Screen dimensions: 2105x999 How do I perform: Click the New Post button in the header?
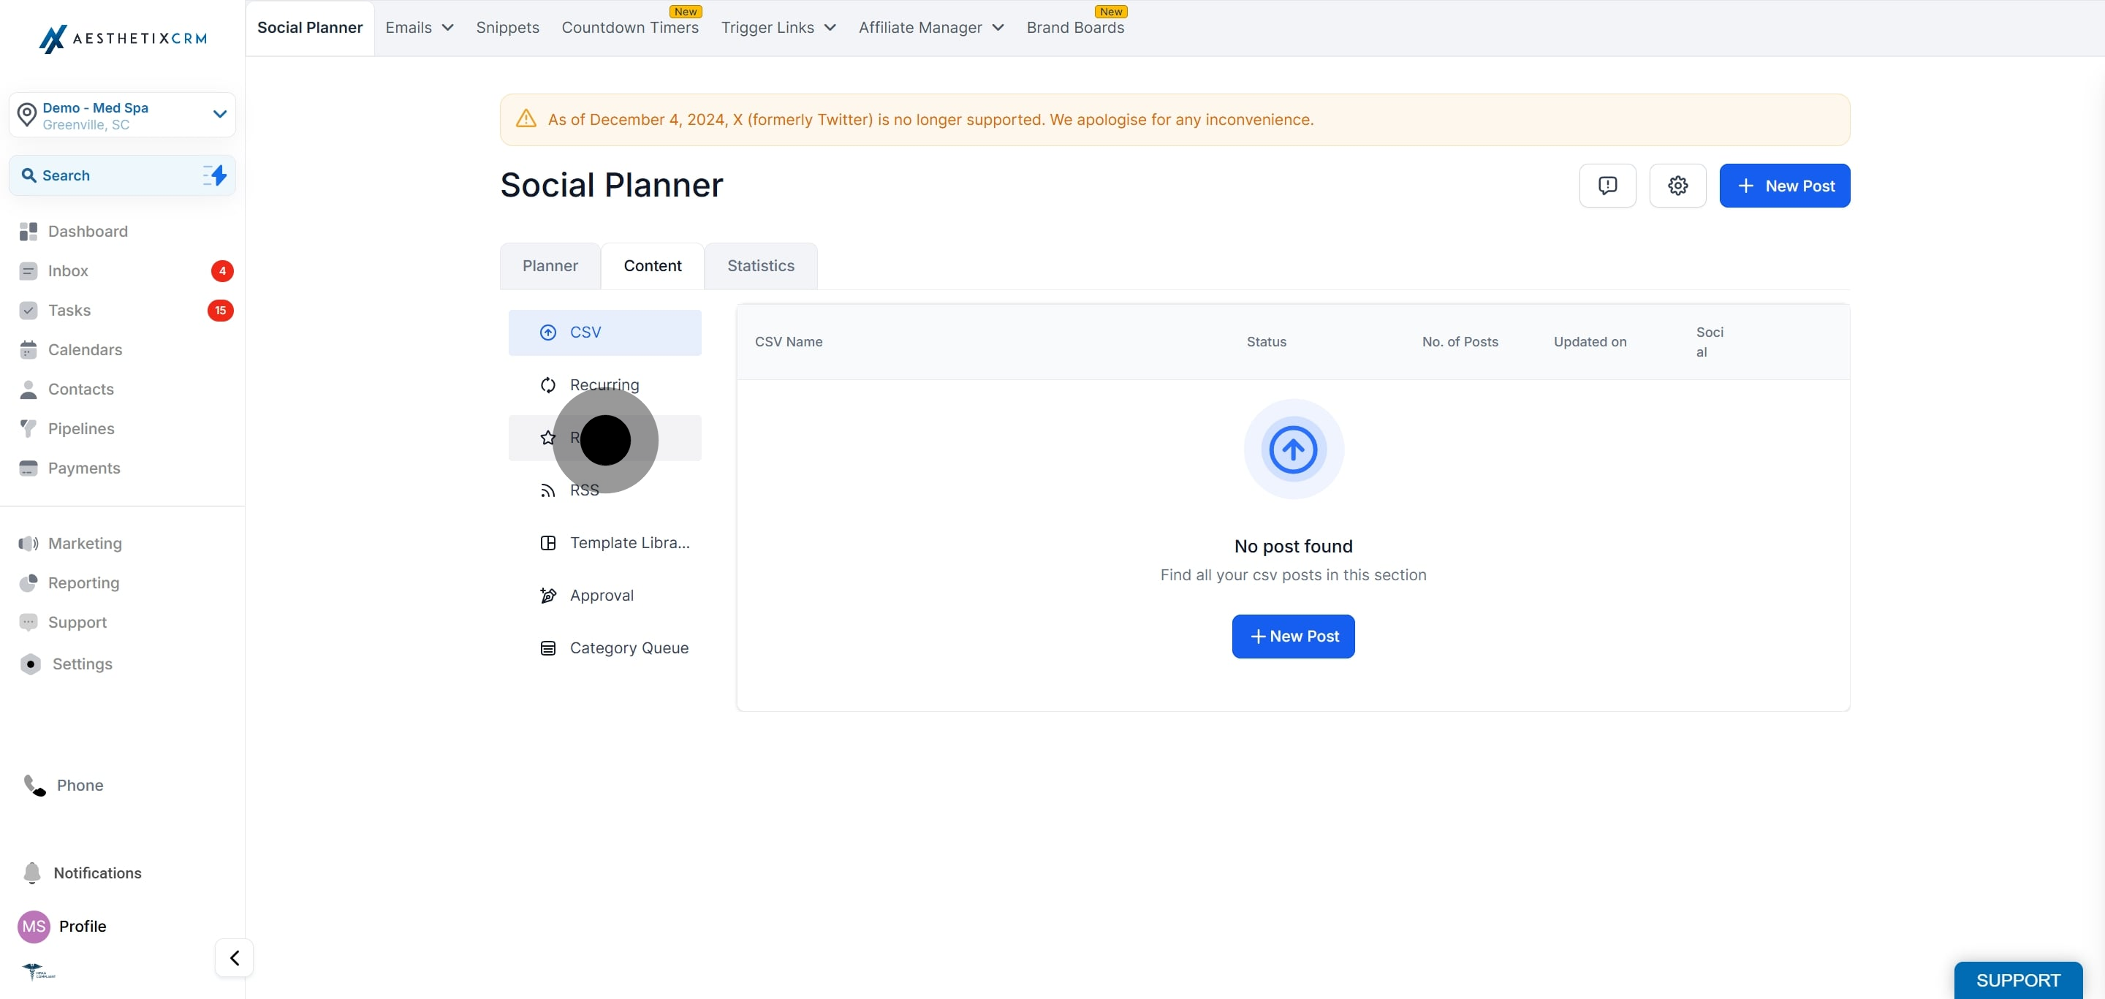pyautogui.click(x=1785, y=186)
